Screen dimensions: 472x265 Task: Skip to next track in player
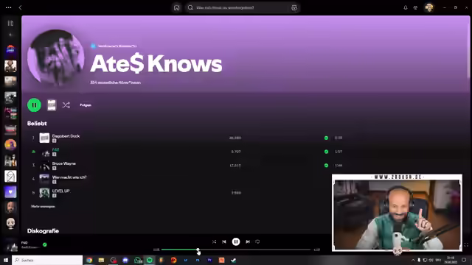tap(248, 241)
